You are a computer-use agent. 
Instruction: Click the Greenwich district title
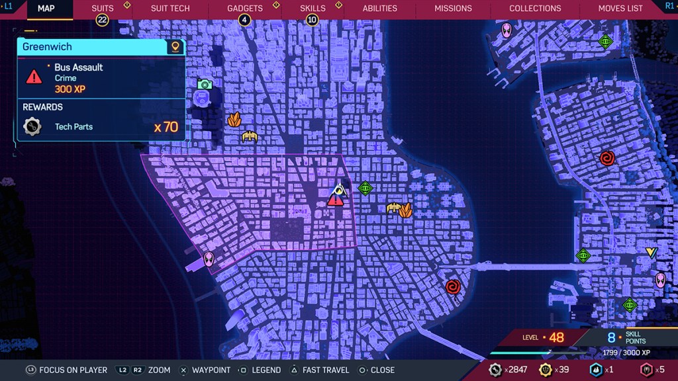(47, 47)
